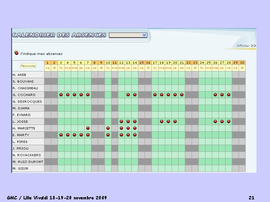Click J. PRIOU's cell on day 17

click(155, 149)
